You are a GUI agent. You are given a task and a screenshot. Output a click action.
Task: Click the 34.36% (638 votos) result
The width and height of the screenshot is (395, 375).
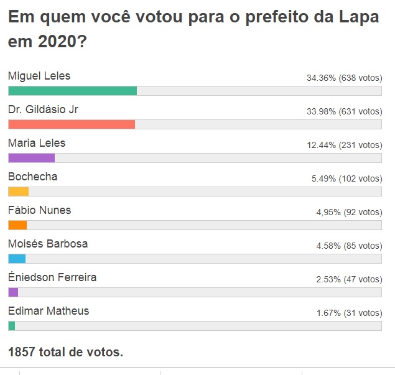tap(344, 78)
